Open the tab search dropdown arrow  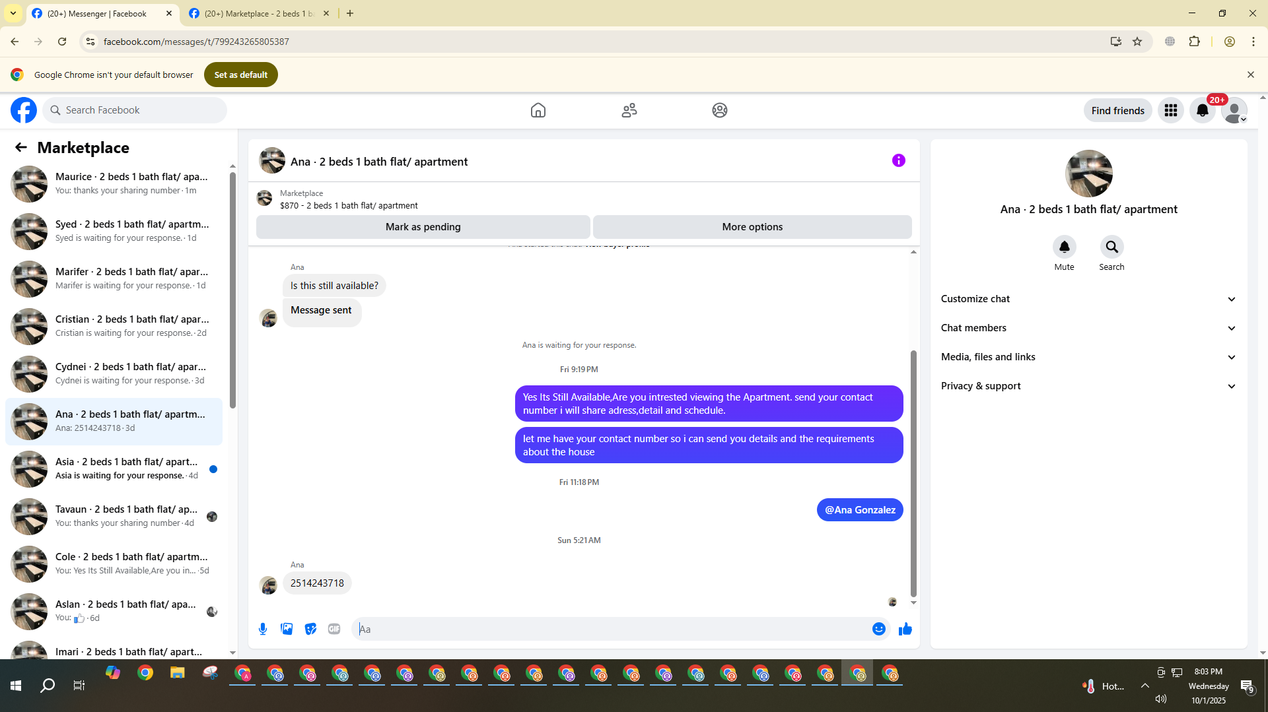13,13
